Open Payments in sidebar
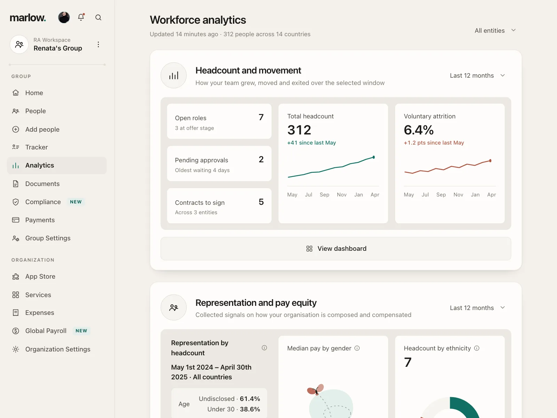Viewport: 557px width, 418px height. point(57,220)
